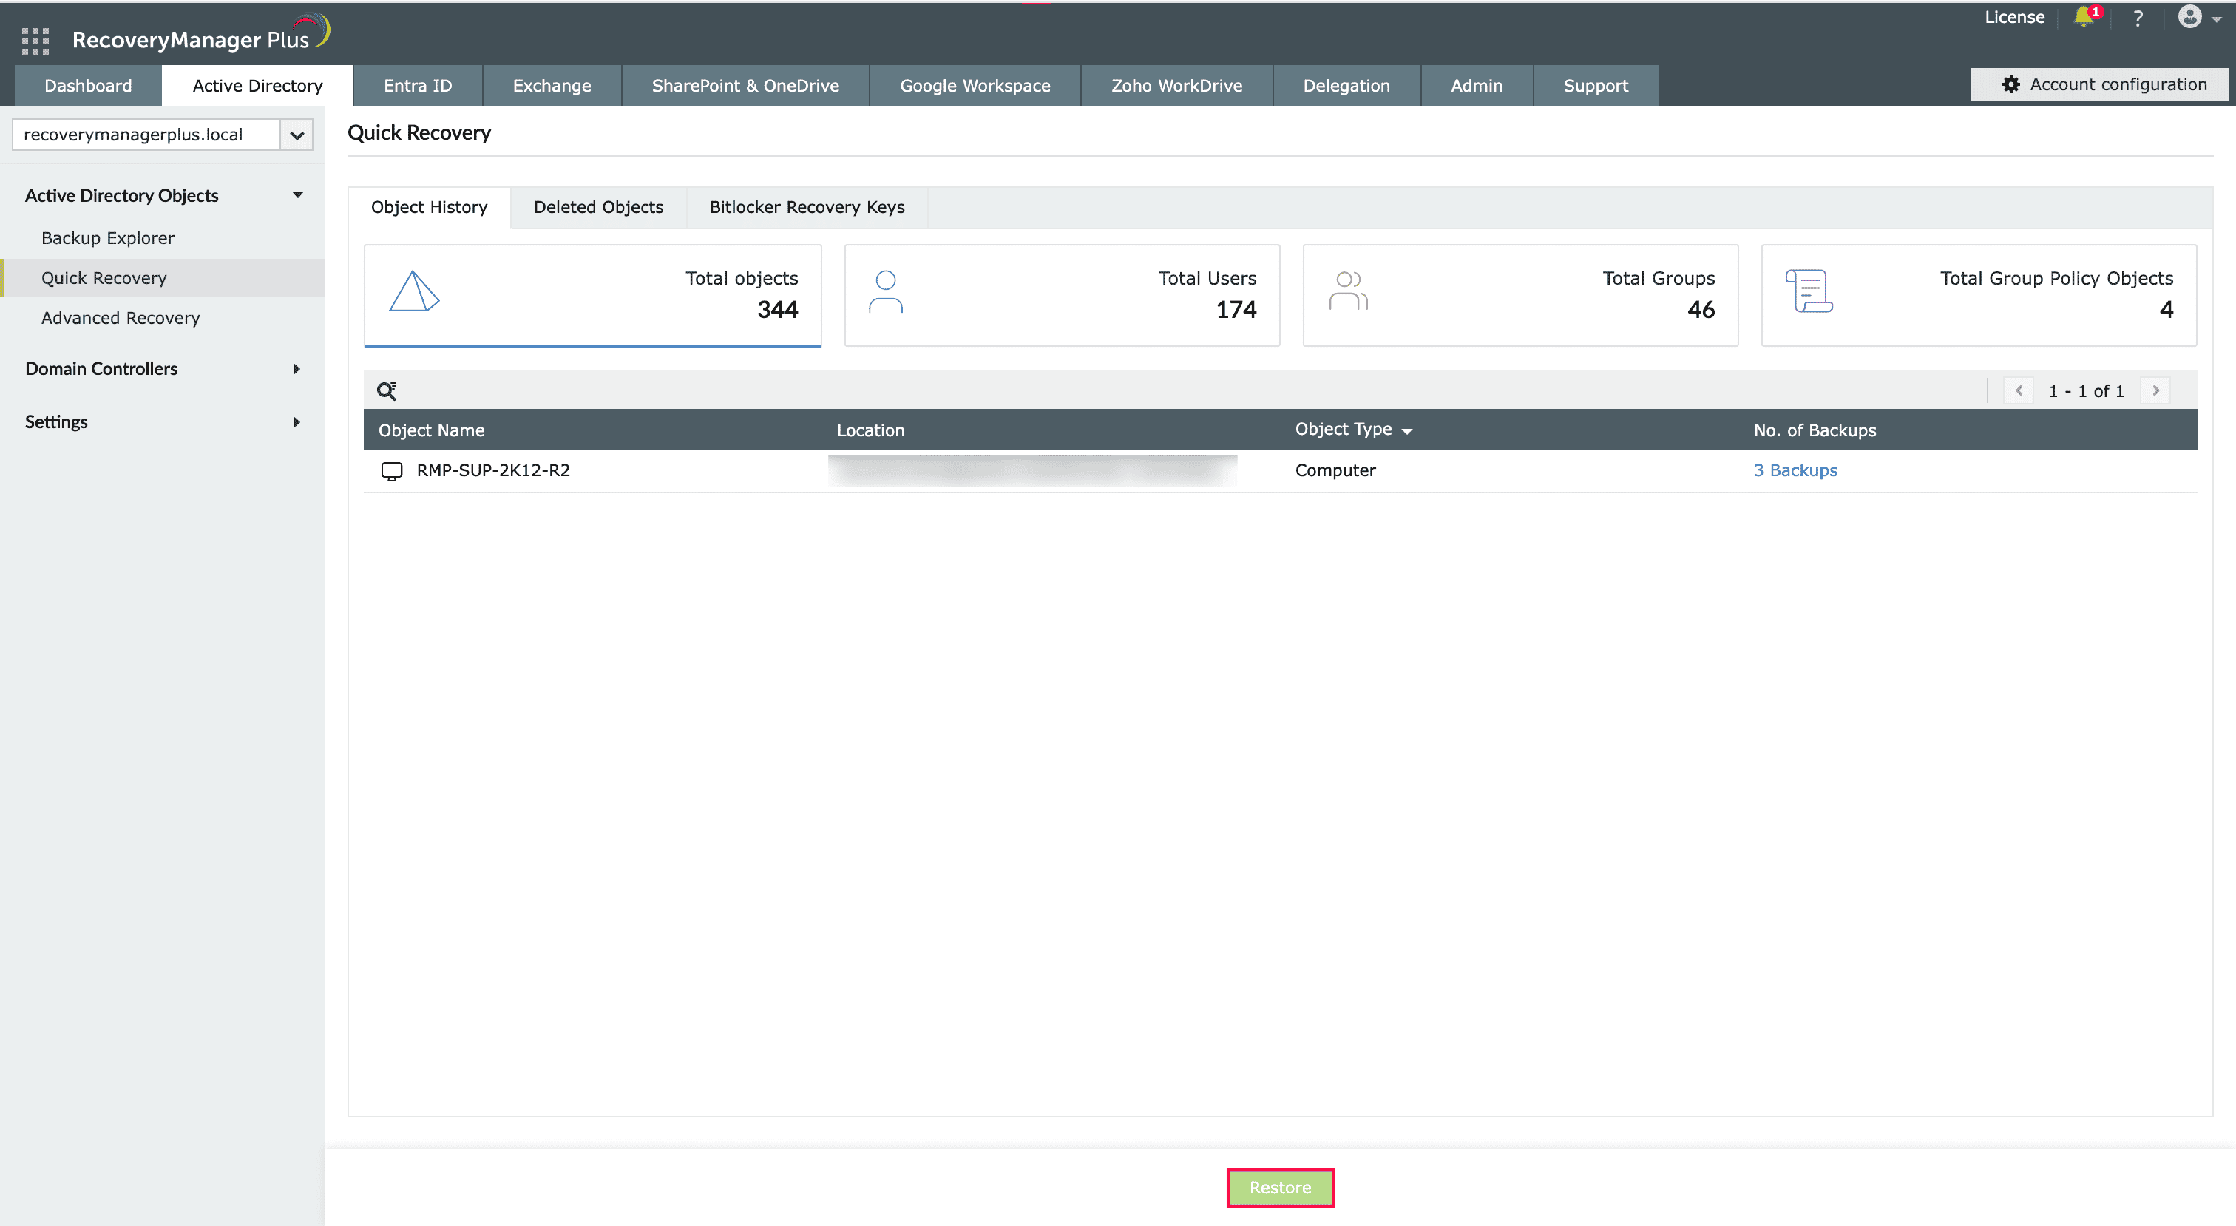2236x1226 pixels.
Task: Expand the Settings sidebar section
Action: pos(297,422)
